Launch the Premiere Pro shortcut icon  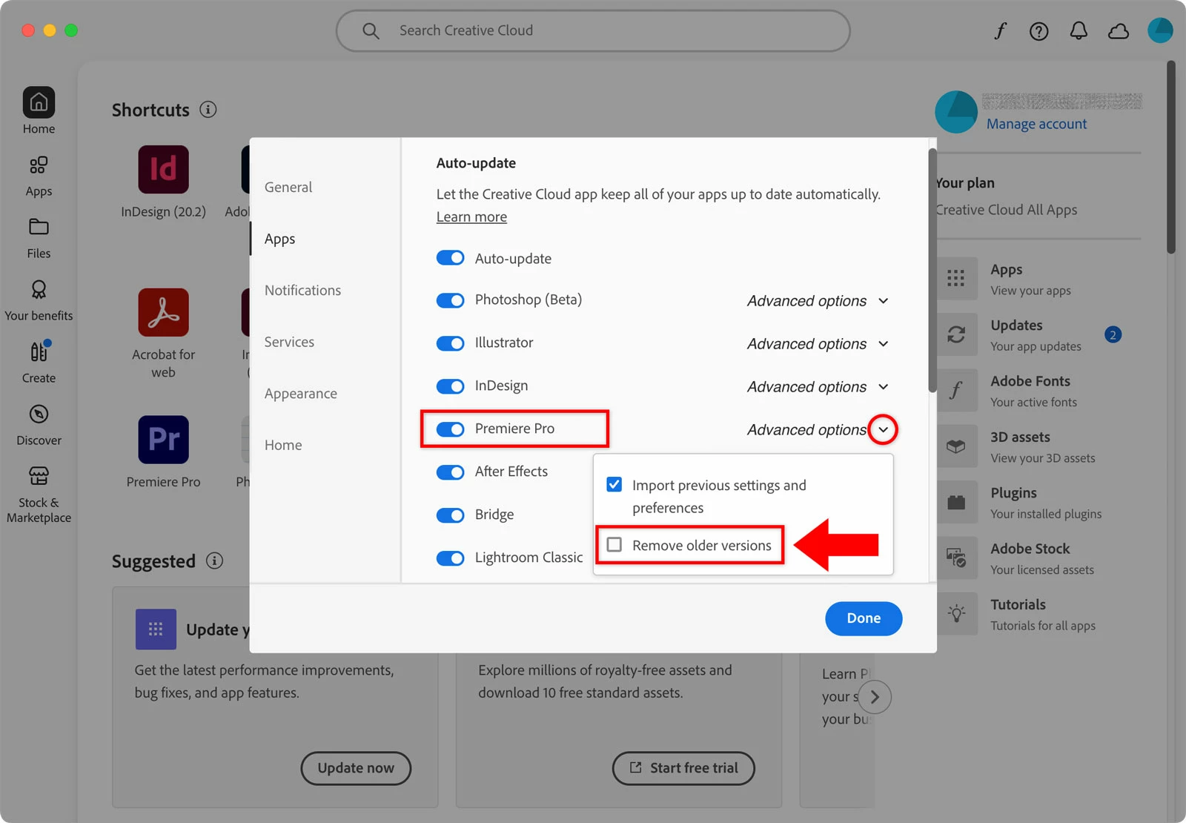coord(163,440)
